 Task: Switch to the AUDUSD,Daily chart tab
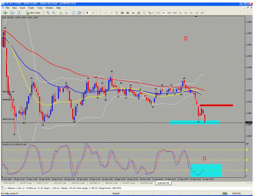pyautogui.click(x=78, y=183)
